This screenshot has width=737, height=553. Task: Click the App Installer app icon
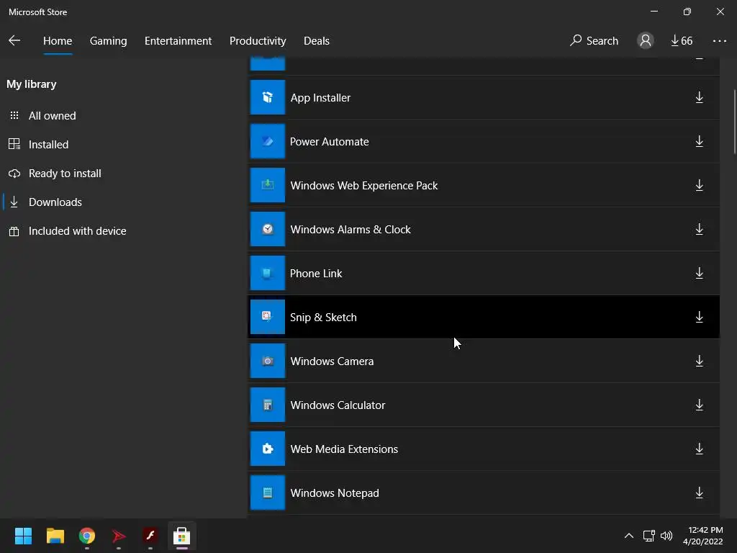click(268, 97)
